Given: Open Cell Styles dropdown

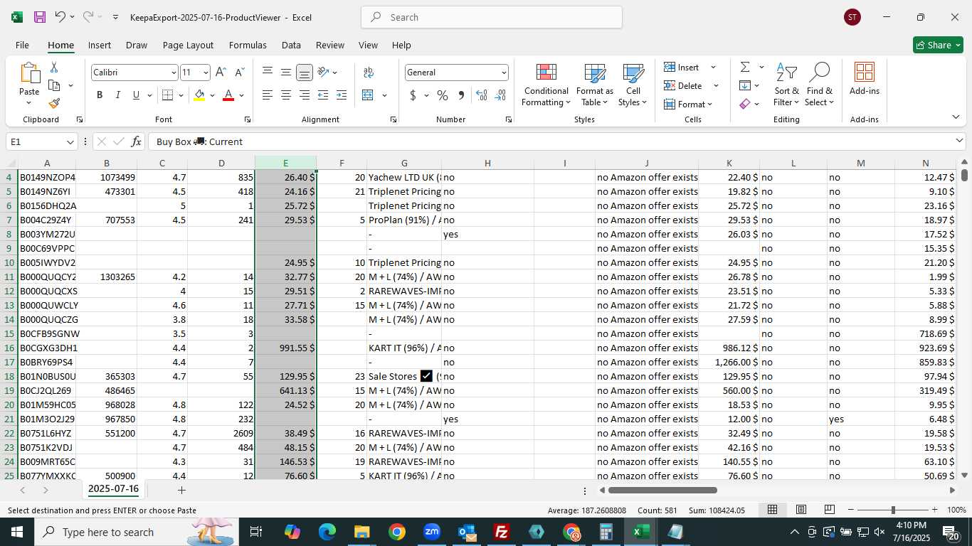Looking at the screenshot, I should pyautogui.click(x=633, y=85).
